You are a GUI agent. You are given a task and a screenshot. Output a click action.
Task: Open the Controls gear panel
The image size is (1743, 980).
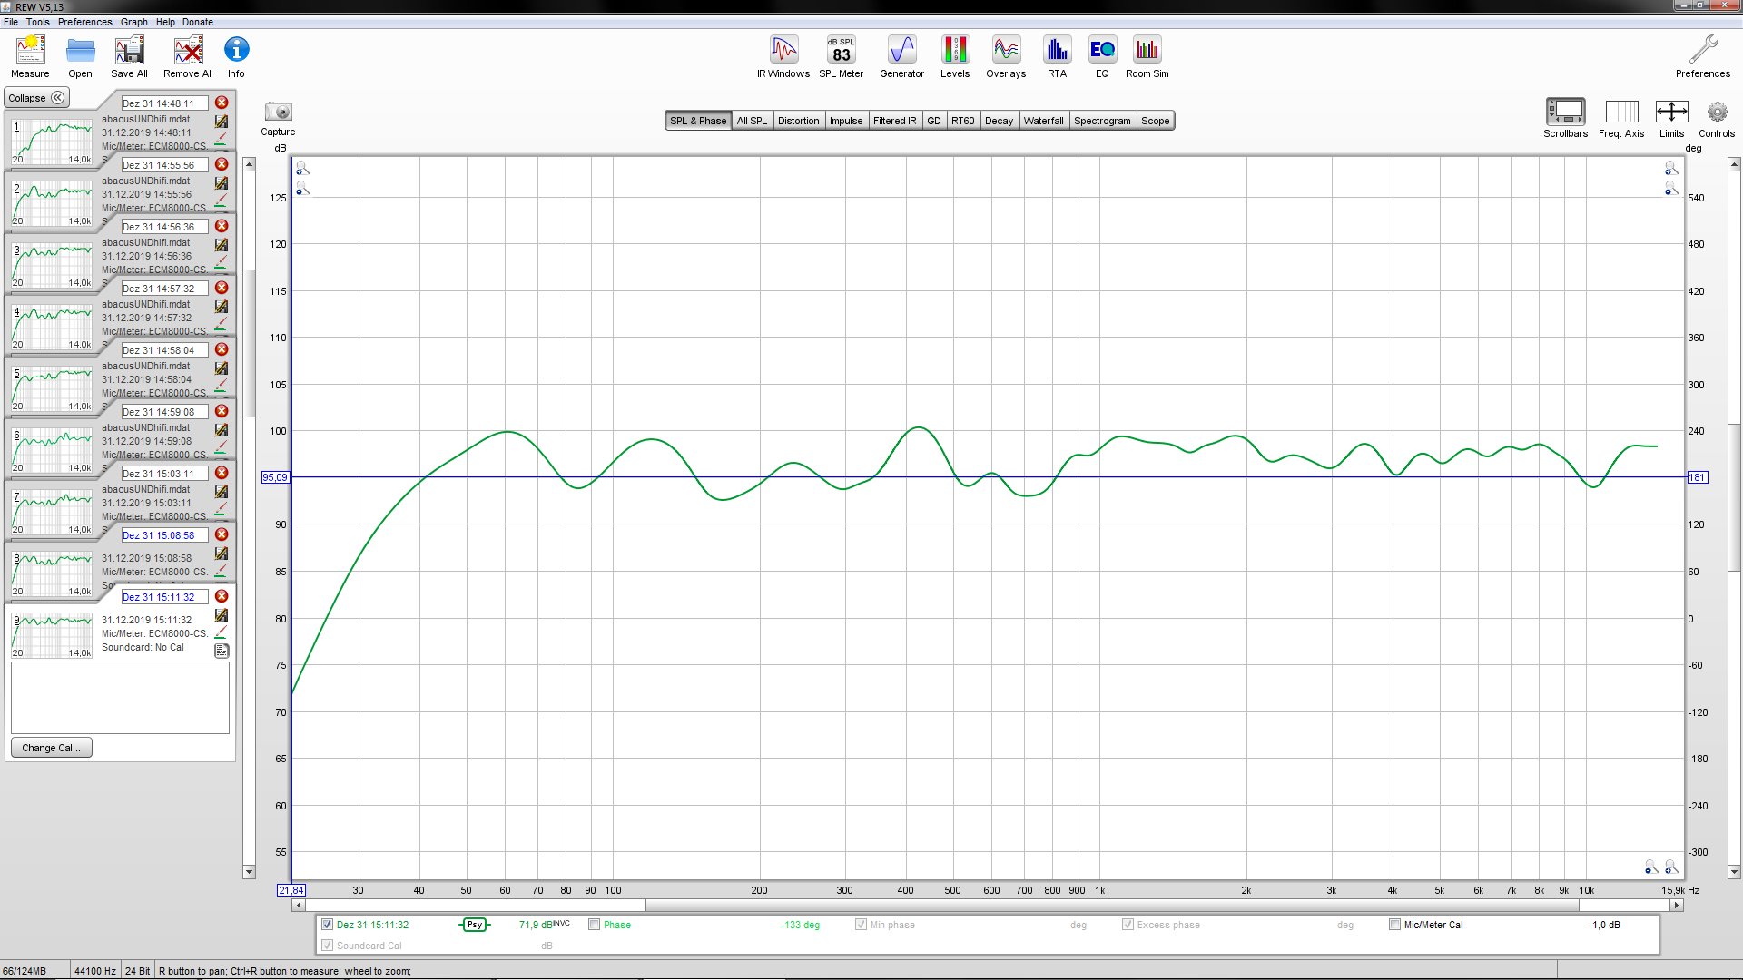pos(1716,113)
